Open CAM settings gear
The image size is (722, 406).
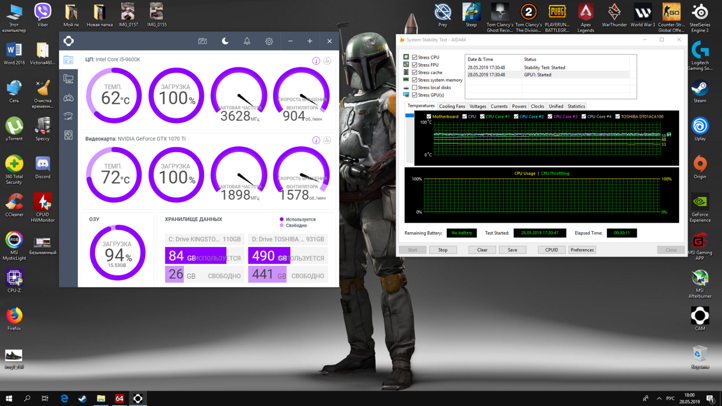tap(269, 41)
